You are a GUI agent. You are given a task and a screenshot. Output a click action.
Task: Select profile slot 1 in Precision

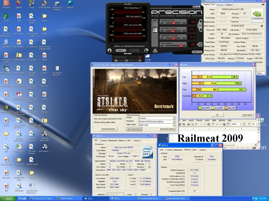(x=116, y=61)
